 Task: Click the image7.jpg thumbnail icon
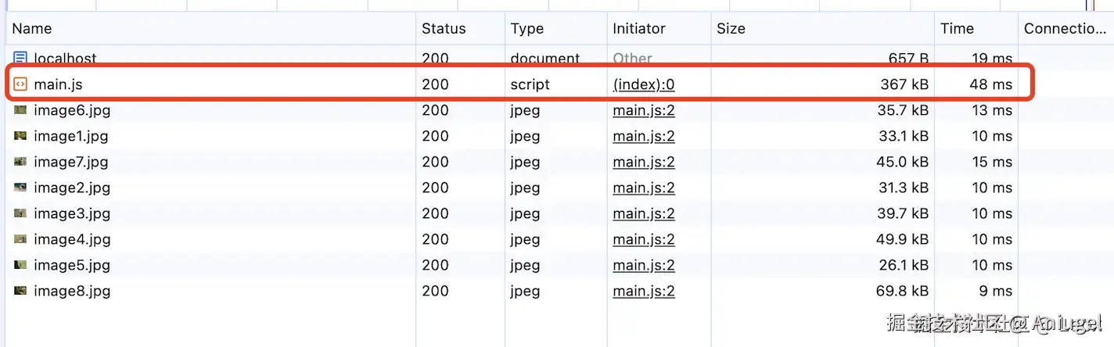point(20,162)
